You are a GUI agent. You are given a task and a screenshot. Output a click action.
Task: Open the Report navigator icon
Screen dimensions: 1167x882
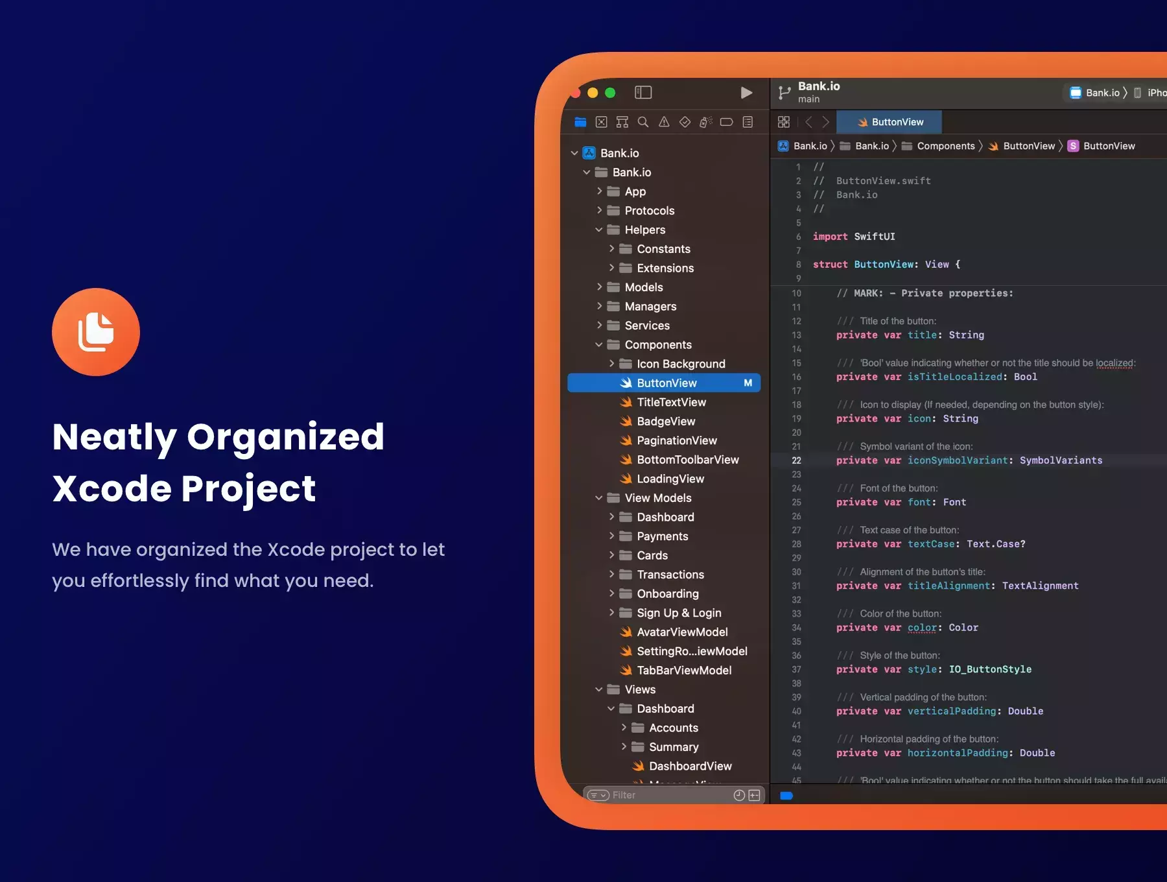tap(748, 122)
